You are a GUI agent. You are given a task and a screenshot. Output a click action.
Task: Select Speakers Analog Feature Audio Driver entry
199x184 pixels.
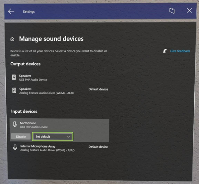click(x=46, y=91)
